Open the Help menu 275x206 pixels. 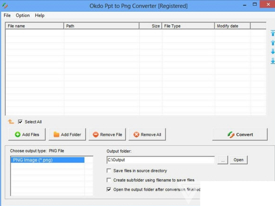[39, 15]
